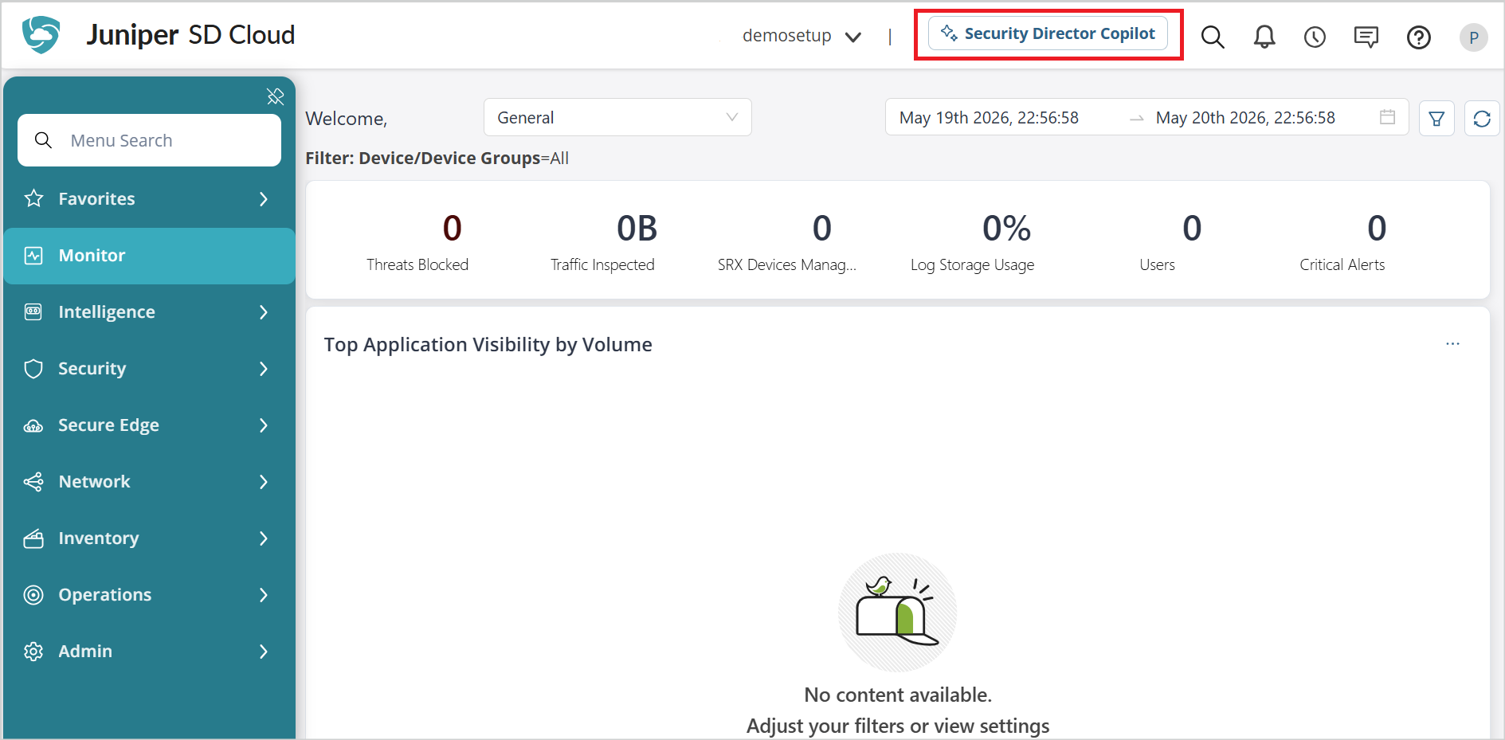Click the Operations target icon
1505x740 pixels.
click(33, 595)
